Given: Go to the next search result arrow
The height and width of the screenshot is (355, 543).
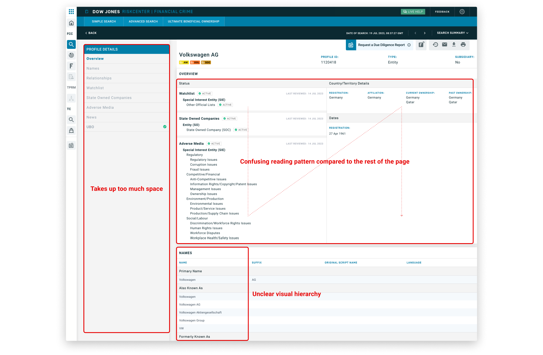Looking at the screenshot, I should coord(425,33).
